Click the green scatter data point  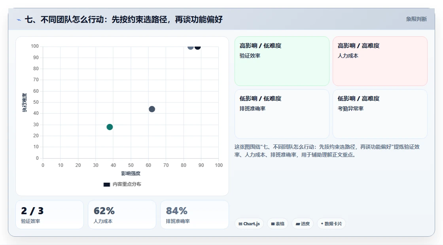click(110, 127)
